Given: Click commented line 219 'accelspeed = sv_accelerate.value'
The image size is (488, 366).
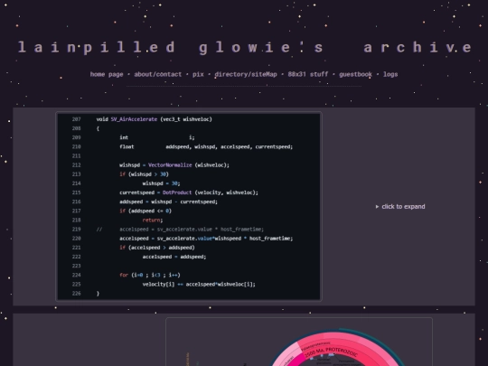Looking at the screenshot, I should [x=180, y=230].
